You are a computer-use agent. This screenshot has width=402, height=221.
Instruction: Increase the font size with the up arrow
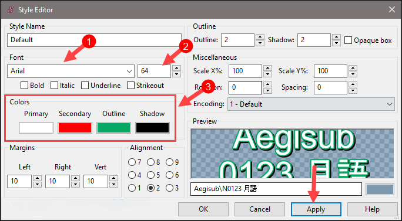click(x=176, y=68)
